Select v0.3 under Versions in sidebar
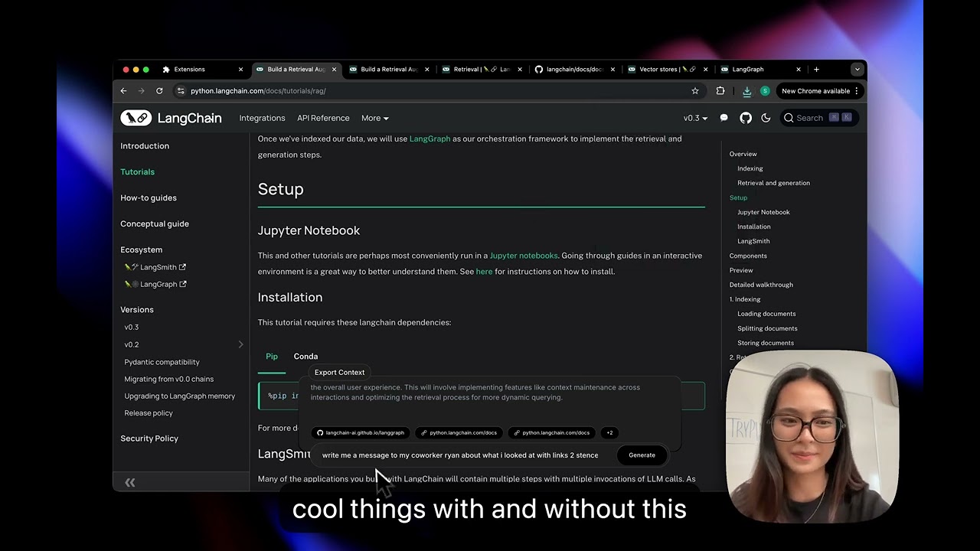 tap(132, 327)
